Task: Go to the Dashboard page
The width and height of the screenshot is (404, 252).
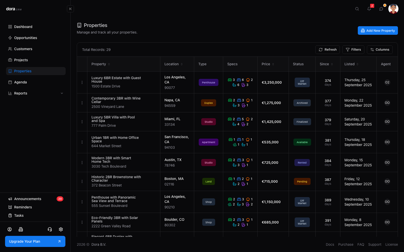Action: 36,27
